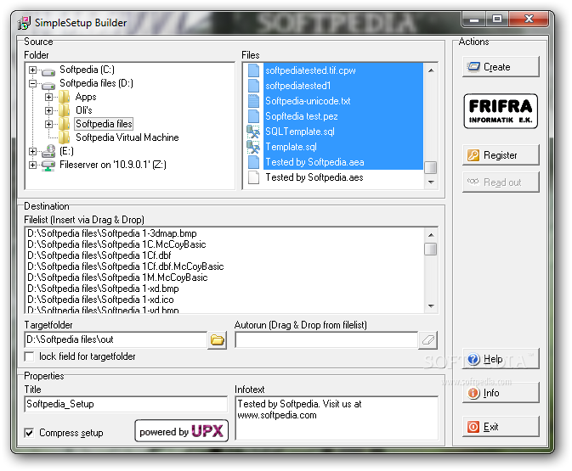Select softpediatested1 in Files list
The height and width of the screenshot is (471, 572).
click(x=298, y=86)
